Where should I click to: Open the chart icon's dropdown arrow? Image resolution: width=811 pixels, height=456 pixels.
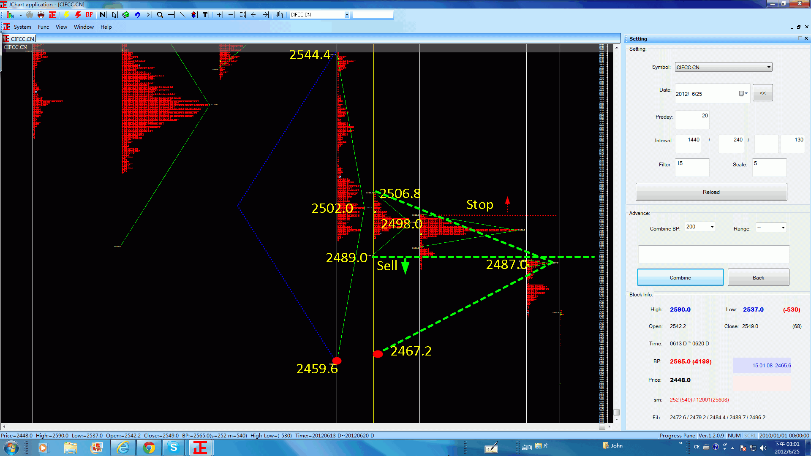(21, 15)
